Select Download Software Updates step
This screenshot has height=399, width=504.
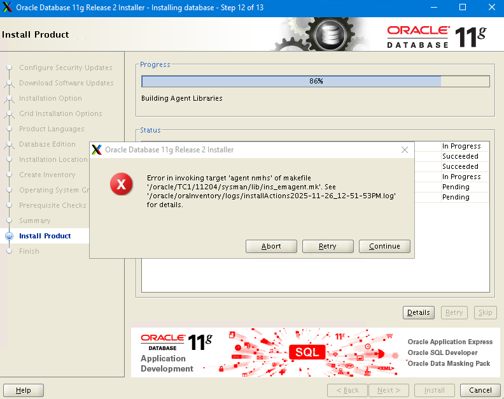tap(66, 83)
